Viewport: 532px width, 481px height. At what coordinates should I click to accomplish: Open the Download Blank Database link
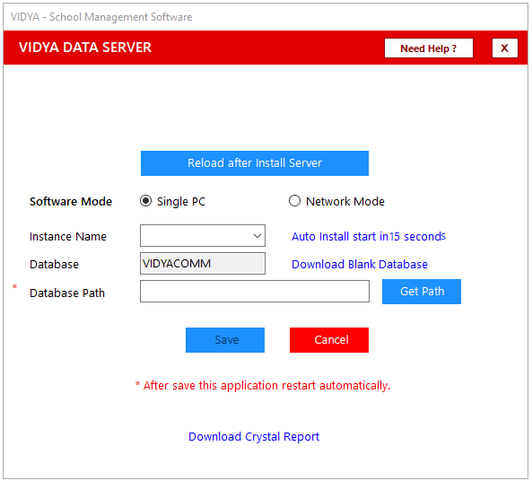(360, 264)
